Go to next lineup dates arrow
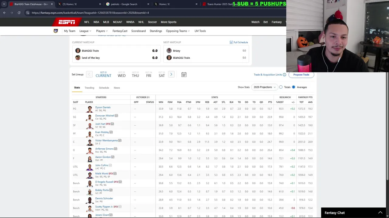This screenshot has height=218, width=389. (171, 74)
